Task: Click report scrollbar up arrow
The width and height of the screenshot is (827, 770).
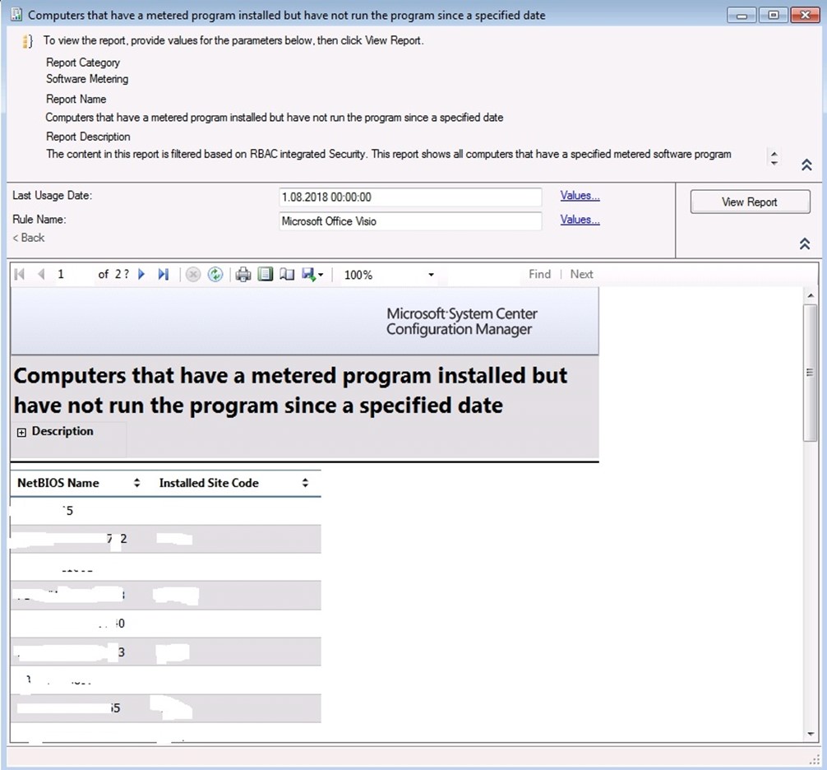Action: (x=810, y=295)
